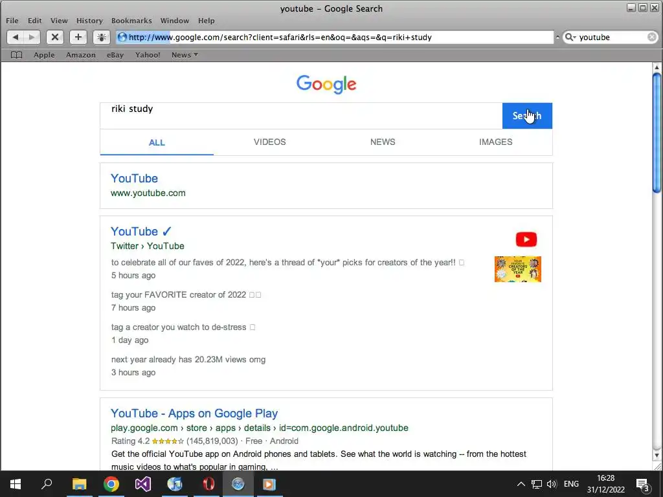663x497 pixels.
Task: Stop loading with the X toolbar button
Action: [54, 37]
